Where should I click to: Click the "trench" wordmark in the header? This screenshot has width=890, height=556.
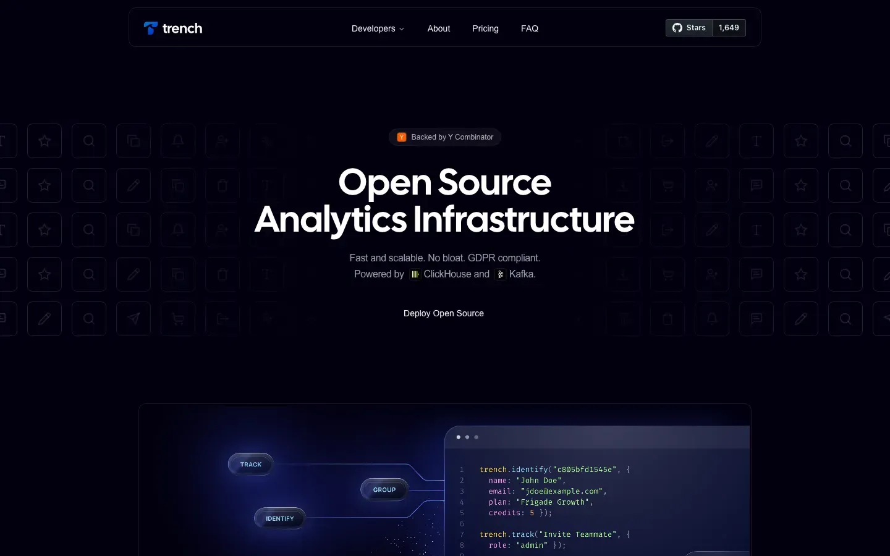(x=182, y=28)
